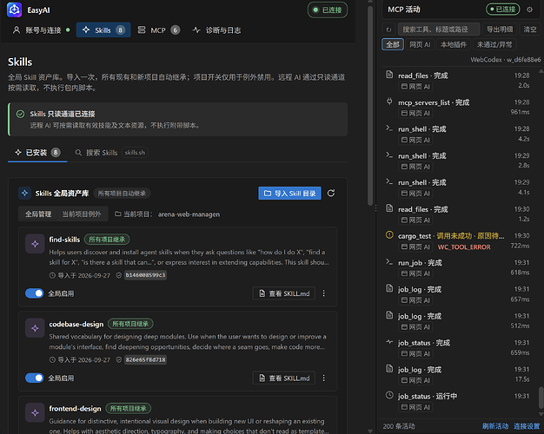Click the 当前项目 arena-web-managen label
544x434 pixels.
167,214
